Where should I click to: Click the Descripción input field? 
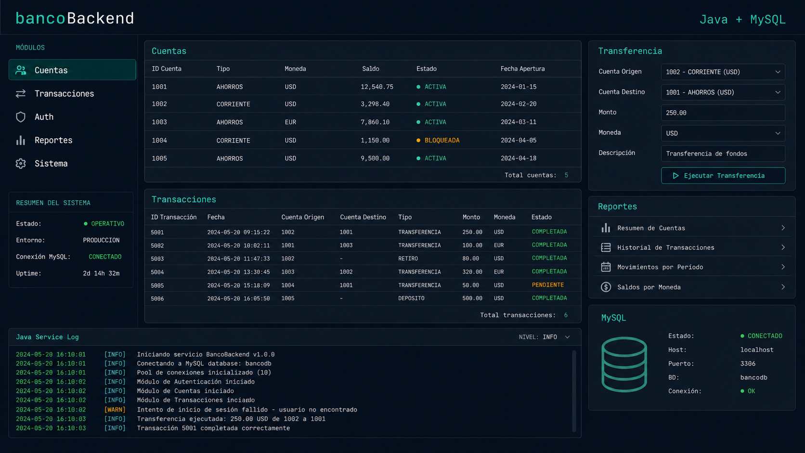[x=723, y=154]
